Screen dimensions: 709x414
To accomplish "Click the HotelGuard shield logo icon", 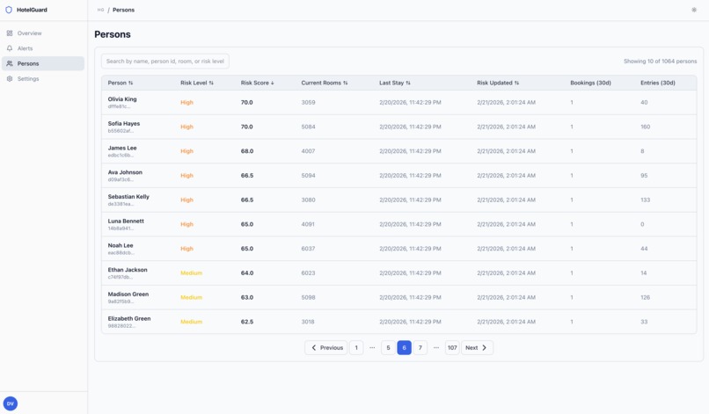I will [9, 10].
